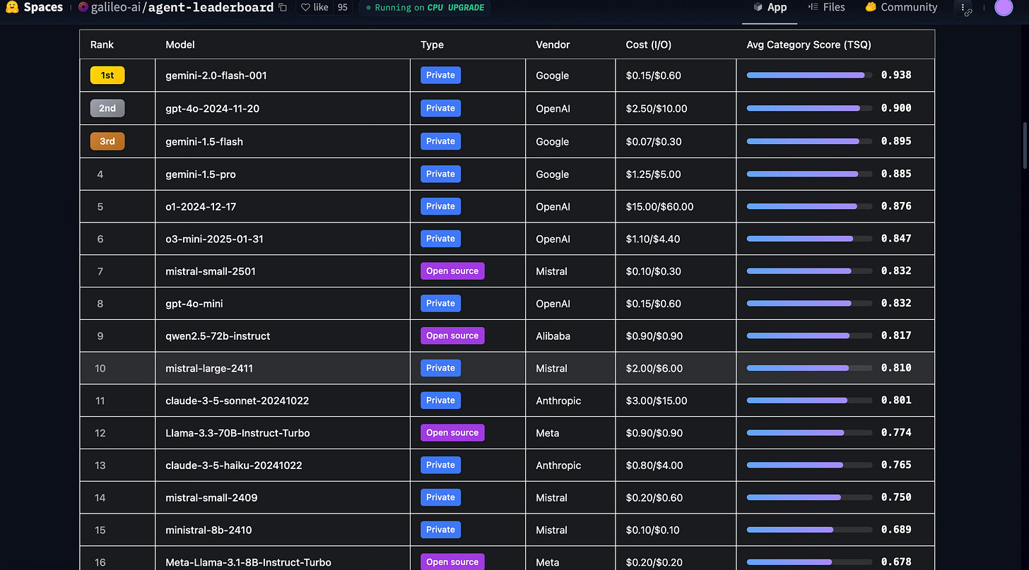The width and height of the screenshot is (1029, 570).
Task: Click the mistral-large-2411 score bar
Action: (809, 368)
